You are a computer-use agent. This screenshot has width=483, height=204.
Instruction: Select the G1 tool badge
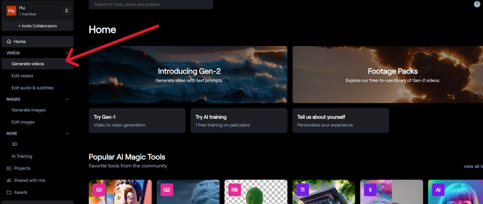tap(99, 190)
